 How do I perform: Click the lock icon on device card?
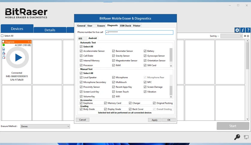point(4,53)
